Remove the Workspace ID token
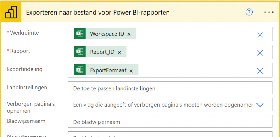The image size is (280, 137). [x=129, y=34]
